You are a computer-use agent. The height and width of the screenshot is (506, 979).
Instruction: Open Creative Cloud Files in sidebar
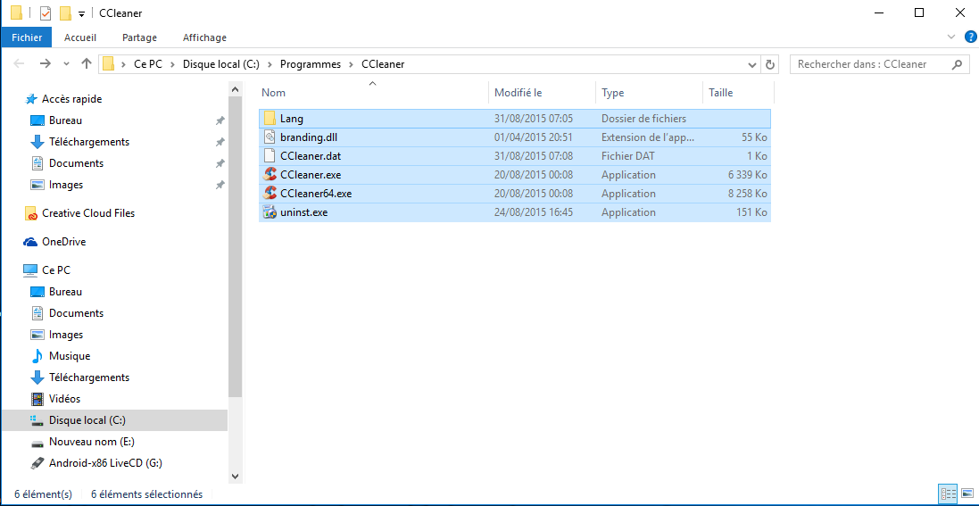88,213
